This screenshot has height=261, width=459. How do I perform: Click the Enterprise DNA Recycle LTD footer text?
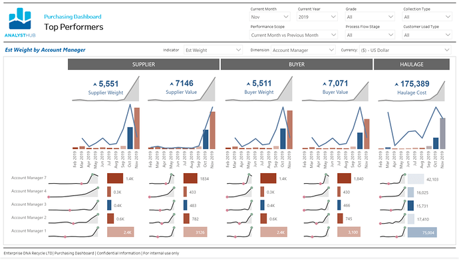click(x=91, y=253)
